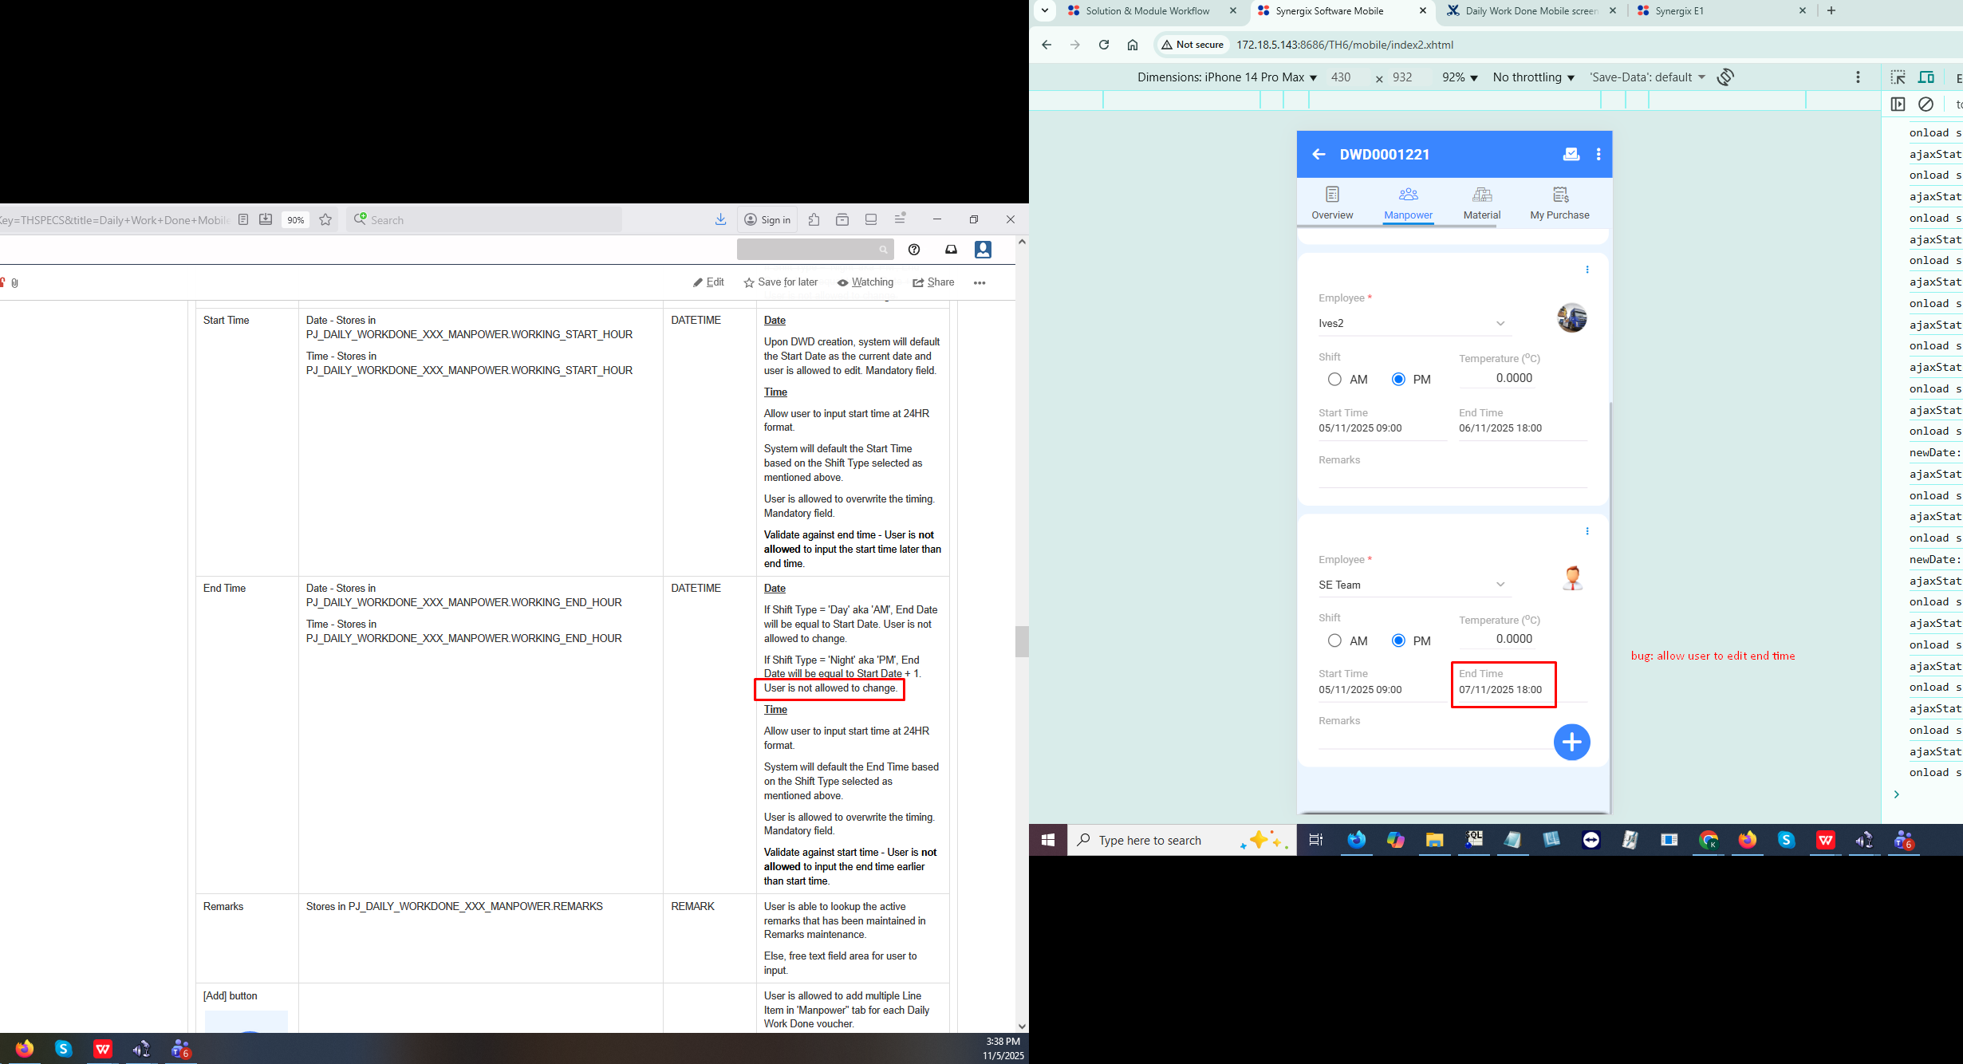Click the Edit page button
Viewport: 1963px width, 1064px height.
pyautogui.click(x=708, y=282)
